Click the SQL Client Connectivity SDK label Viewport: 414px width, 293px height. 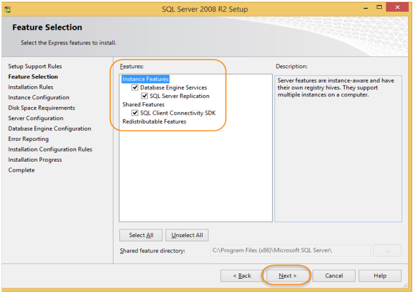tap(178, 113)
